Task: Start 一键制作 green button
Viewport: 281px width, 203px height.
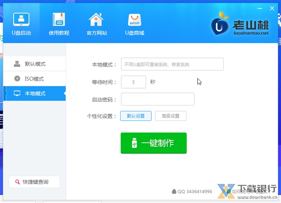Action: pos(154,143)
